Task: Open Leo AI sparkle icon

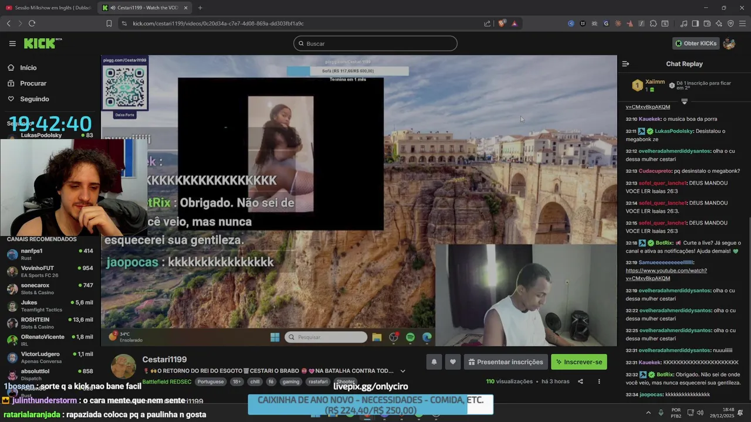Action: pos(719,23)
